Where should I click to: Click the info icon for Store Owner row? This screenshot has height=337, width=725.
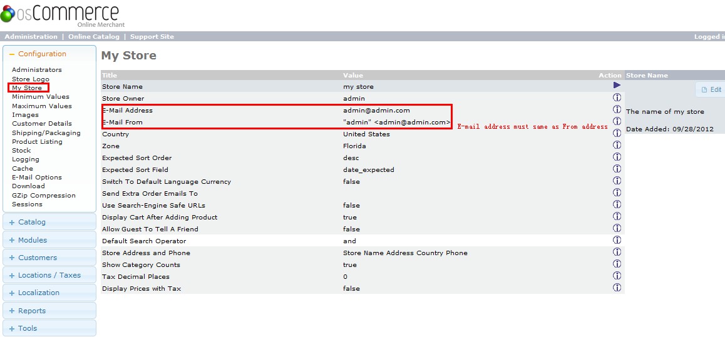pyautogui.click(x=617, y=98)
